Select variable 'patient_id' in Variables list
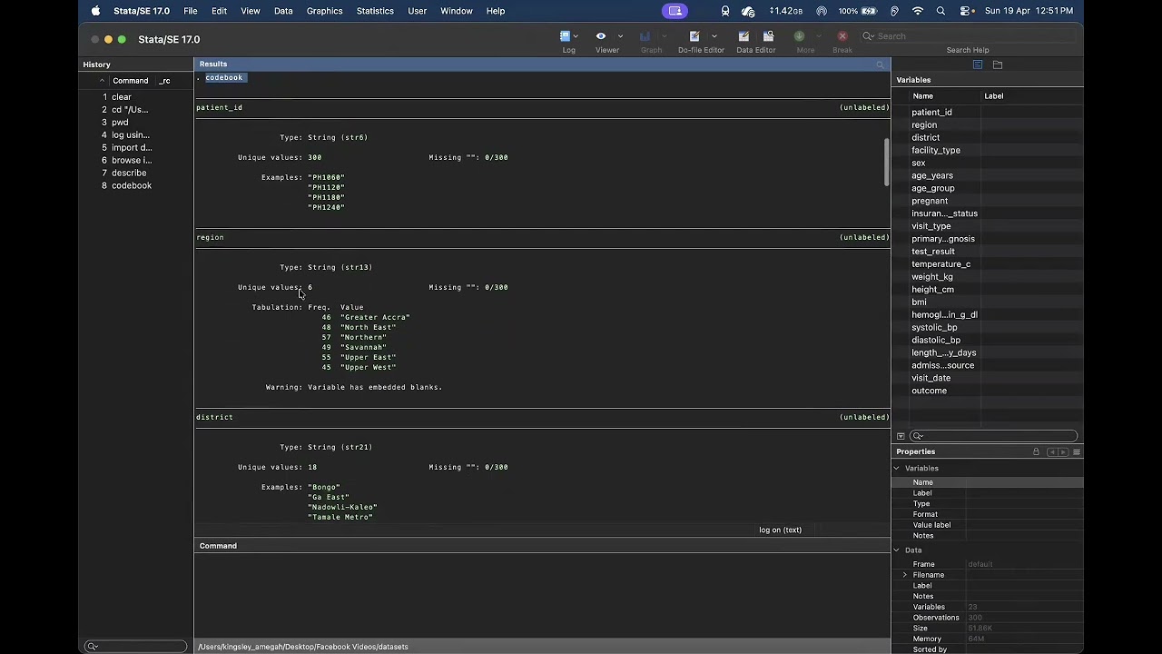The image size is (1162, 654). [931, 113]
